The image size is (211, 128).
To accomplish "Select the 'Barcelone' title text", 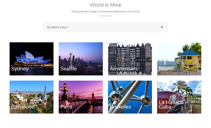I will pos(23,107).
